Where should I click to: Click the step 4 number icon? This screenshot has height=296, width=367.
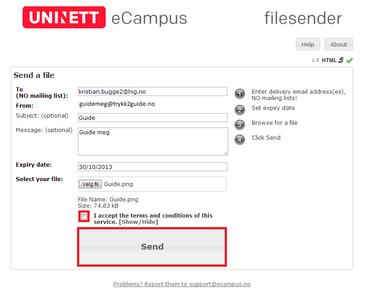pyautogui.click(x=240, y=140)
